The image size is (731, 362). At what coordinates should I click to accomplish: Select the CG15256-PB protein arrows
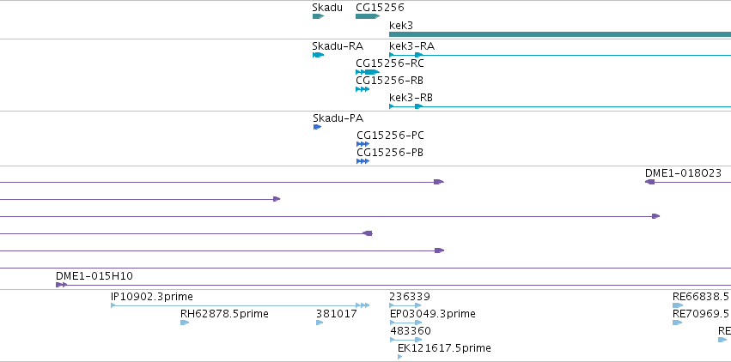tap(362, 161)
